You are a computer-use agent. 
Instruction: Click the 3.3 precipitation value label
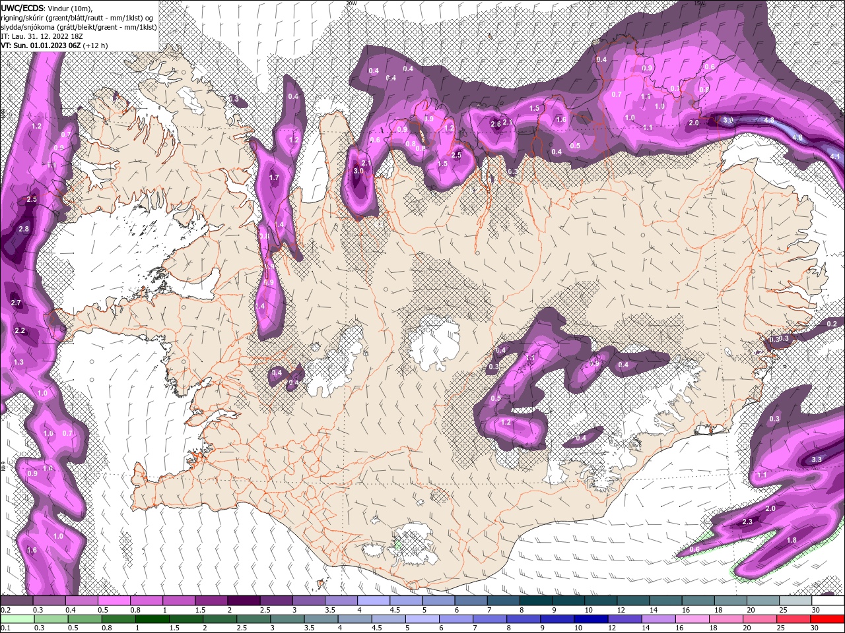coord(817,460)
